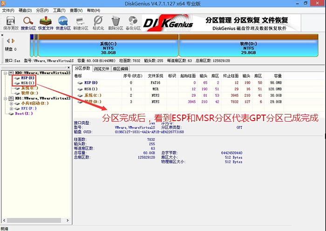Collapse the HD0 VMware disk tree node
This screenshot has width=326, height=231.
5,73
